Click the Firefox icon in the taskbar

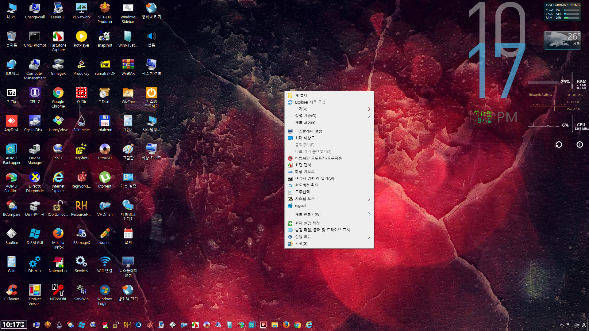tap(286, 325)
